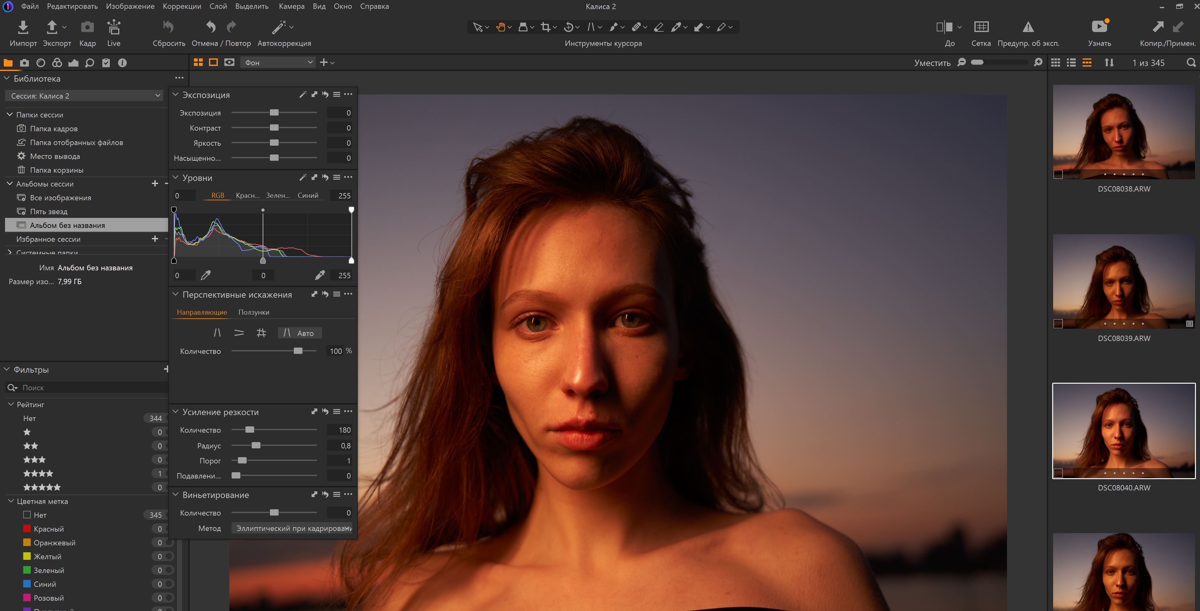The height and width of the screenshot is (611, 1200).
Task: Pick the Levels shadow eyedropper
Action: tap(206, 275)
